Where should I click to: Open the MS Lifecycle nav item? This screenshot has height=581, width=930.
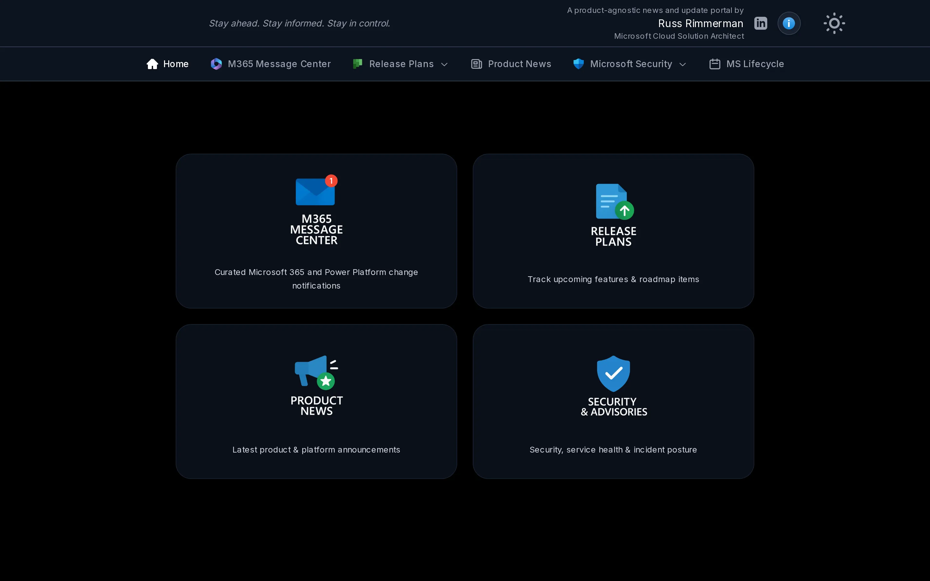coord(747,64)
